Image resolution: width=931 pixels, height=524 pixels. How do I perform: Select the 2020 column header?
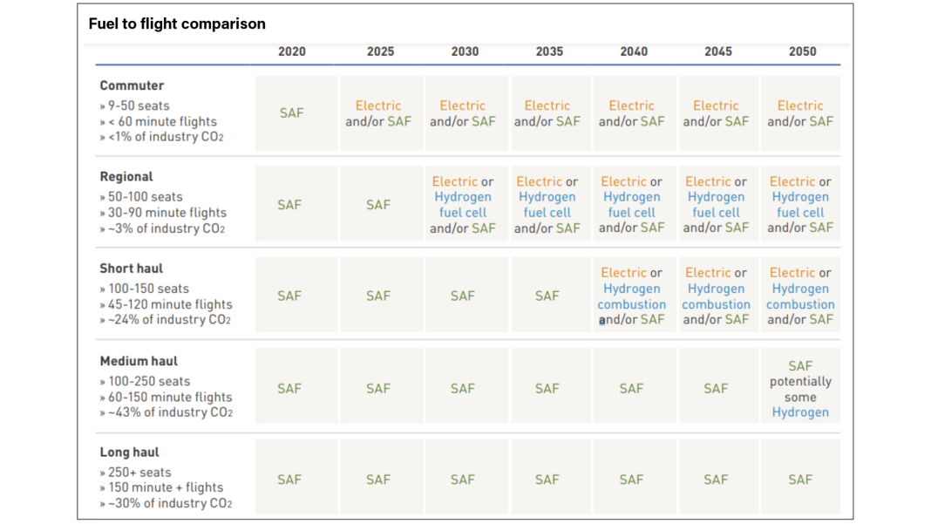pos(292,51)
